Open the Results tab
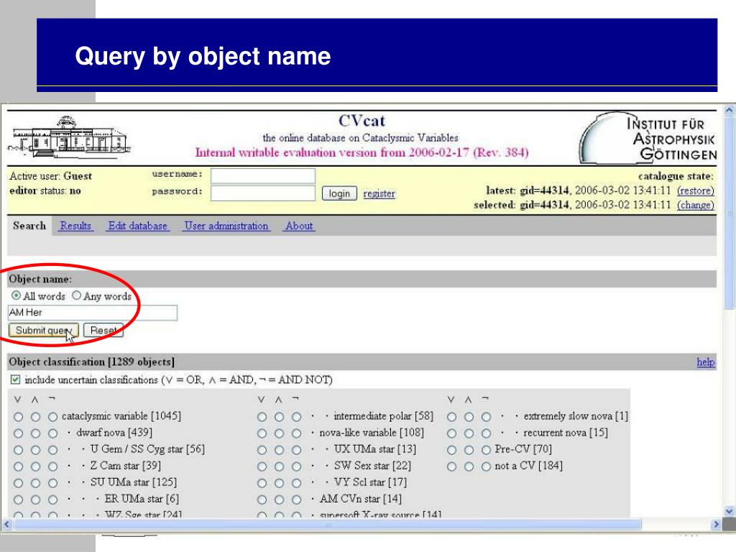Viewport: 736px width, 552px height. click(75, 226)
